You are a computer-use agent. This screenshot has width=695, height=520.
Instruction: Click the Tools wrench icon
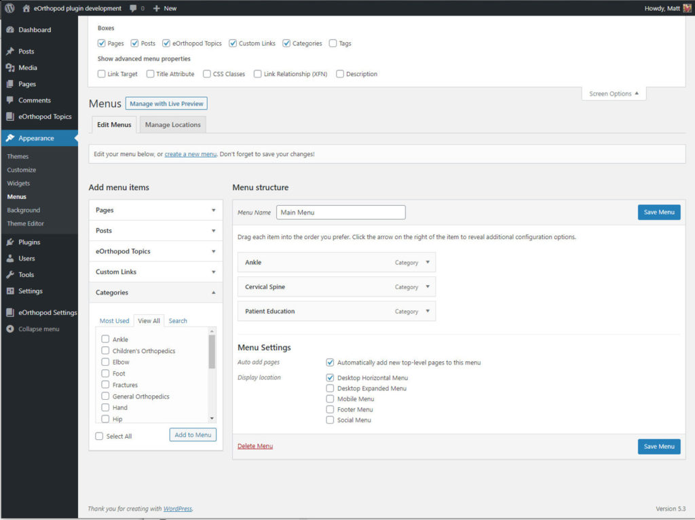pyautogui.click(x=10, y=275)
